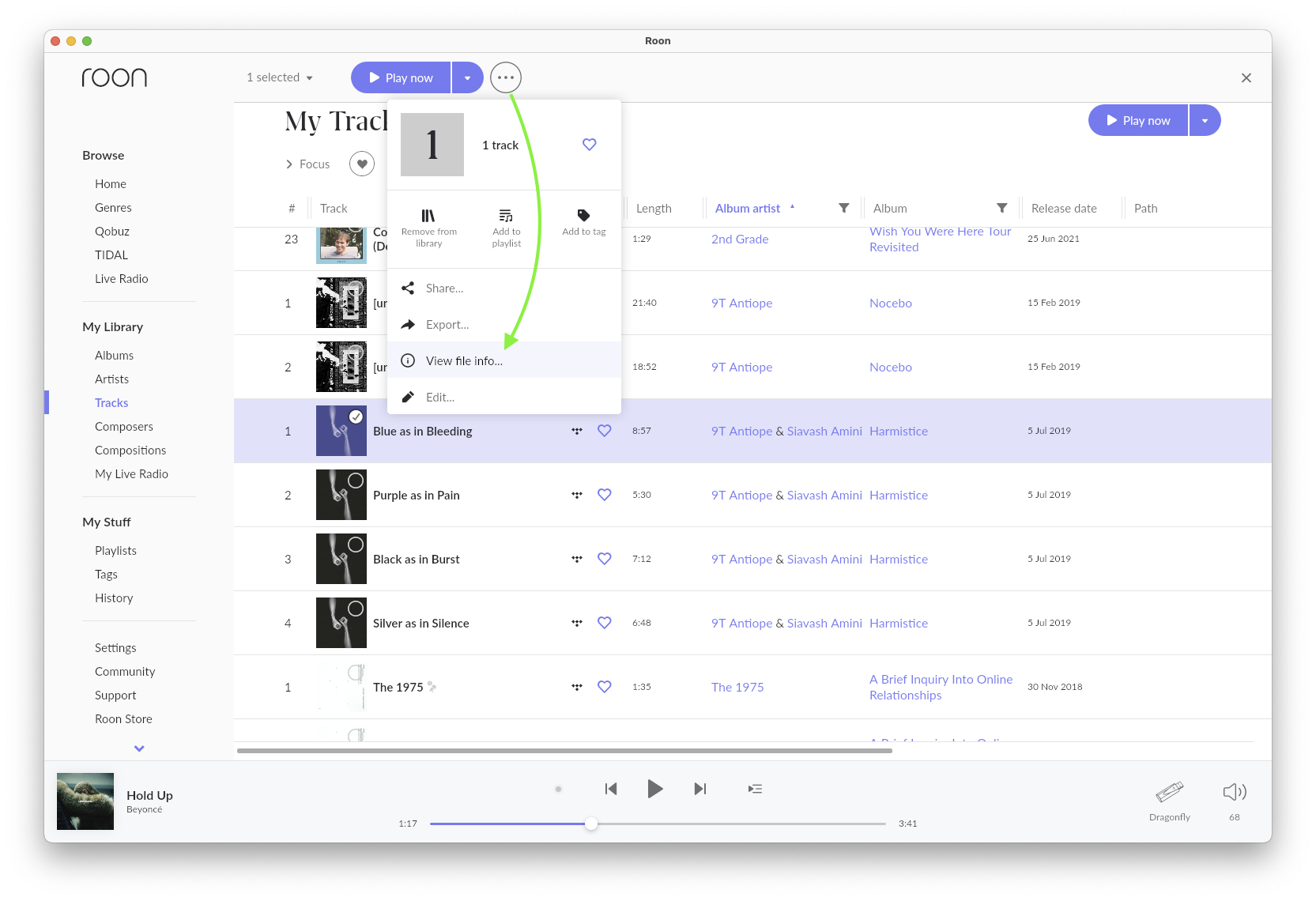Sort by the Length column header
Screen dimensions: 1316x901
click(654, 208)
